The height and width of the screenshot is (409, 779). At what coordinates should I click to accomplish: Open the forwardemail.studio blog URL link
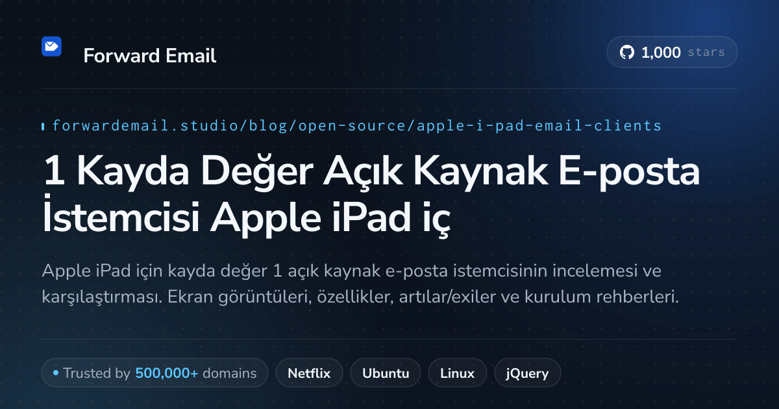[356, 125]
